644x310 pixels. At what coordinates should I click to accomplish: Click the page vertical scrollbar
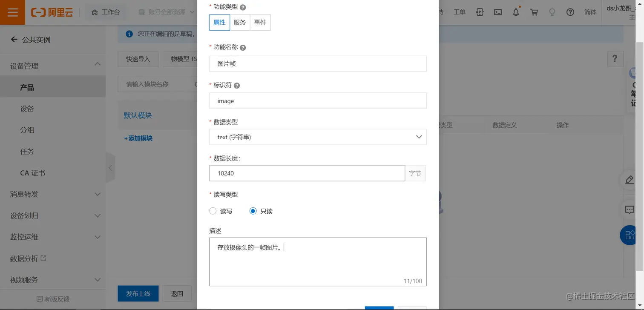(640, 156)
